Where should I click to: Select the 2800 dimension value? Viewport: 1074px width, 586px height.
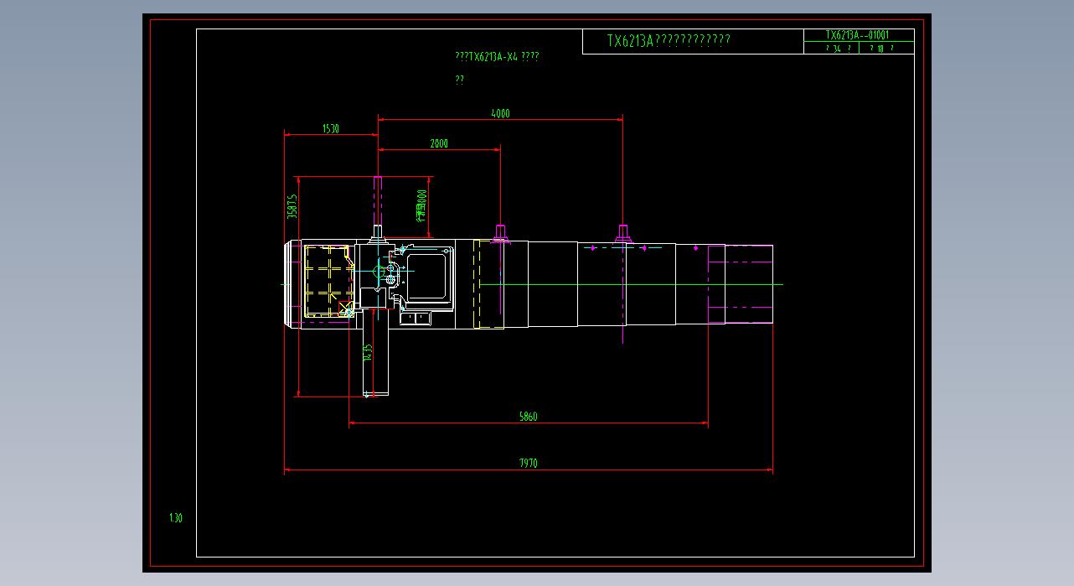tap(439, 143)
